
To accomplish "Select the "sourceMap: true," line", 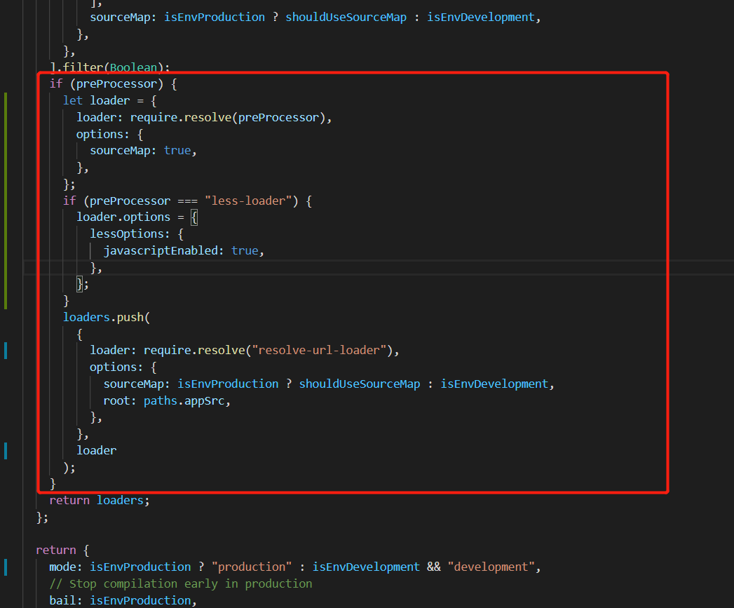I will point(143,150).
